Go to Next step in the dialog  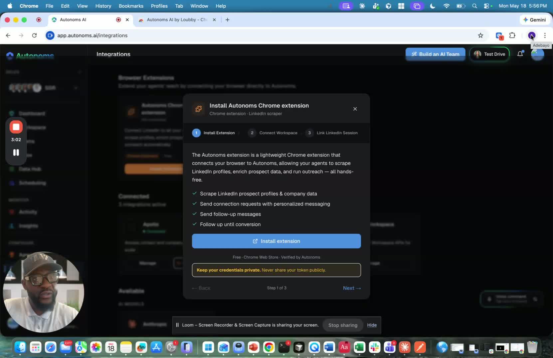tap(352, 288)
